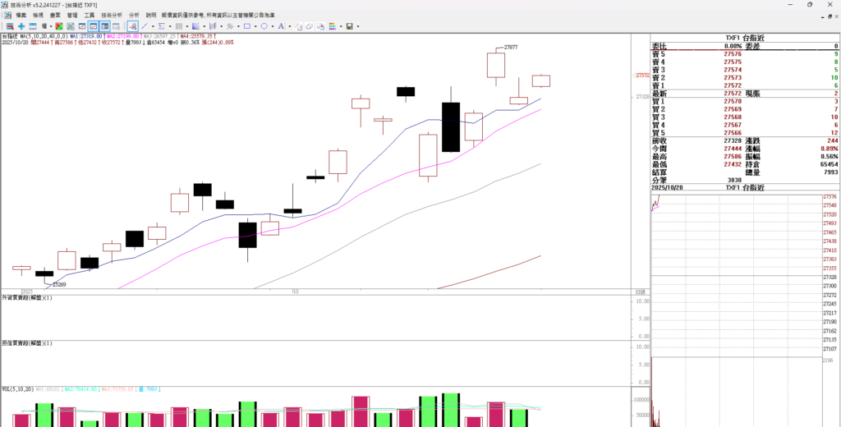Select the ellipse drawing tool
841x427 pixels.
(264, 26)
